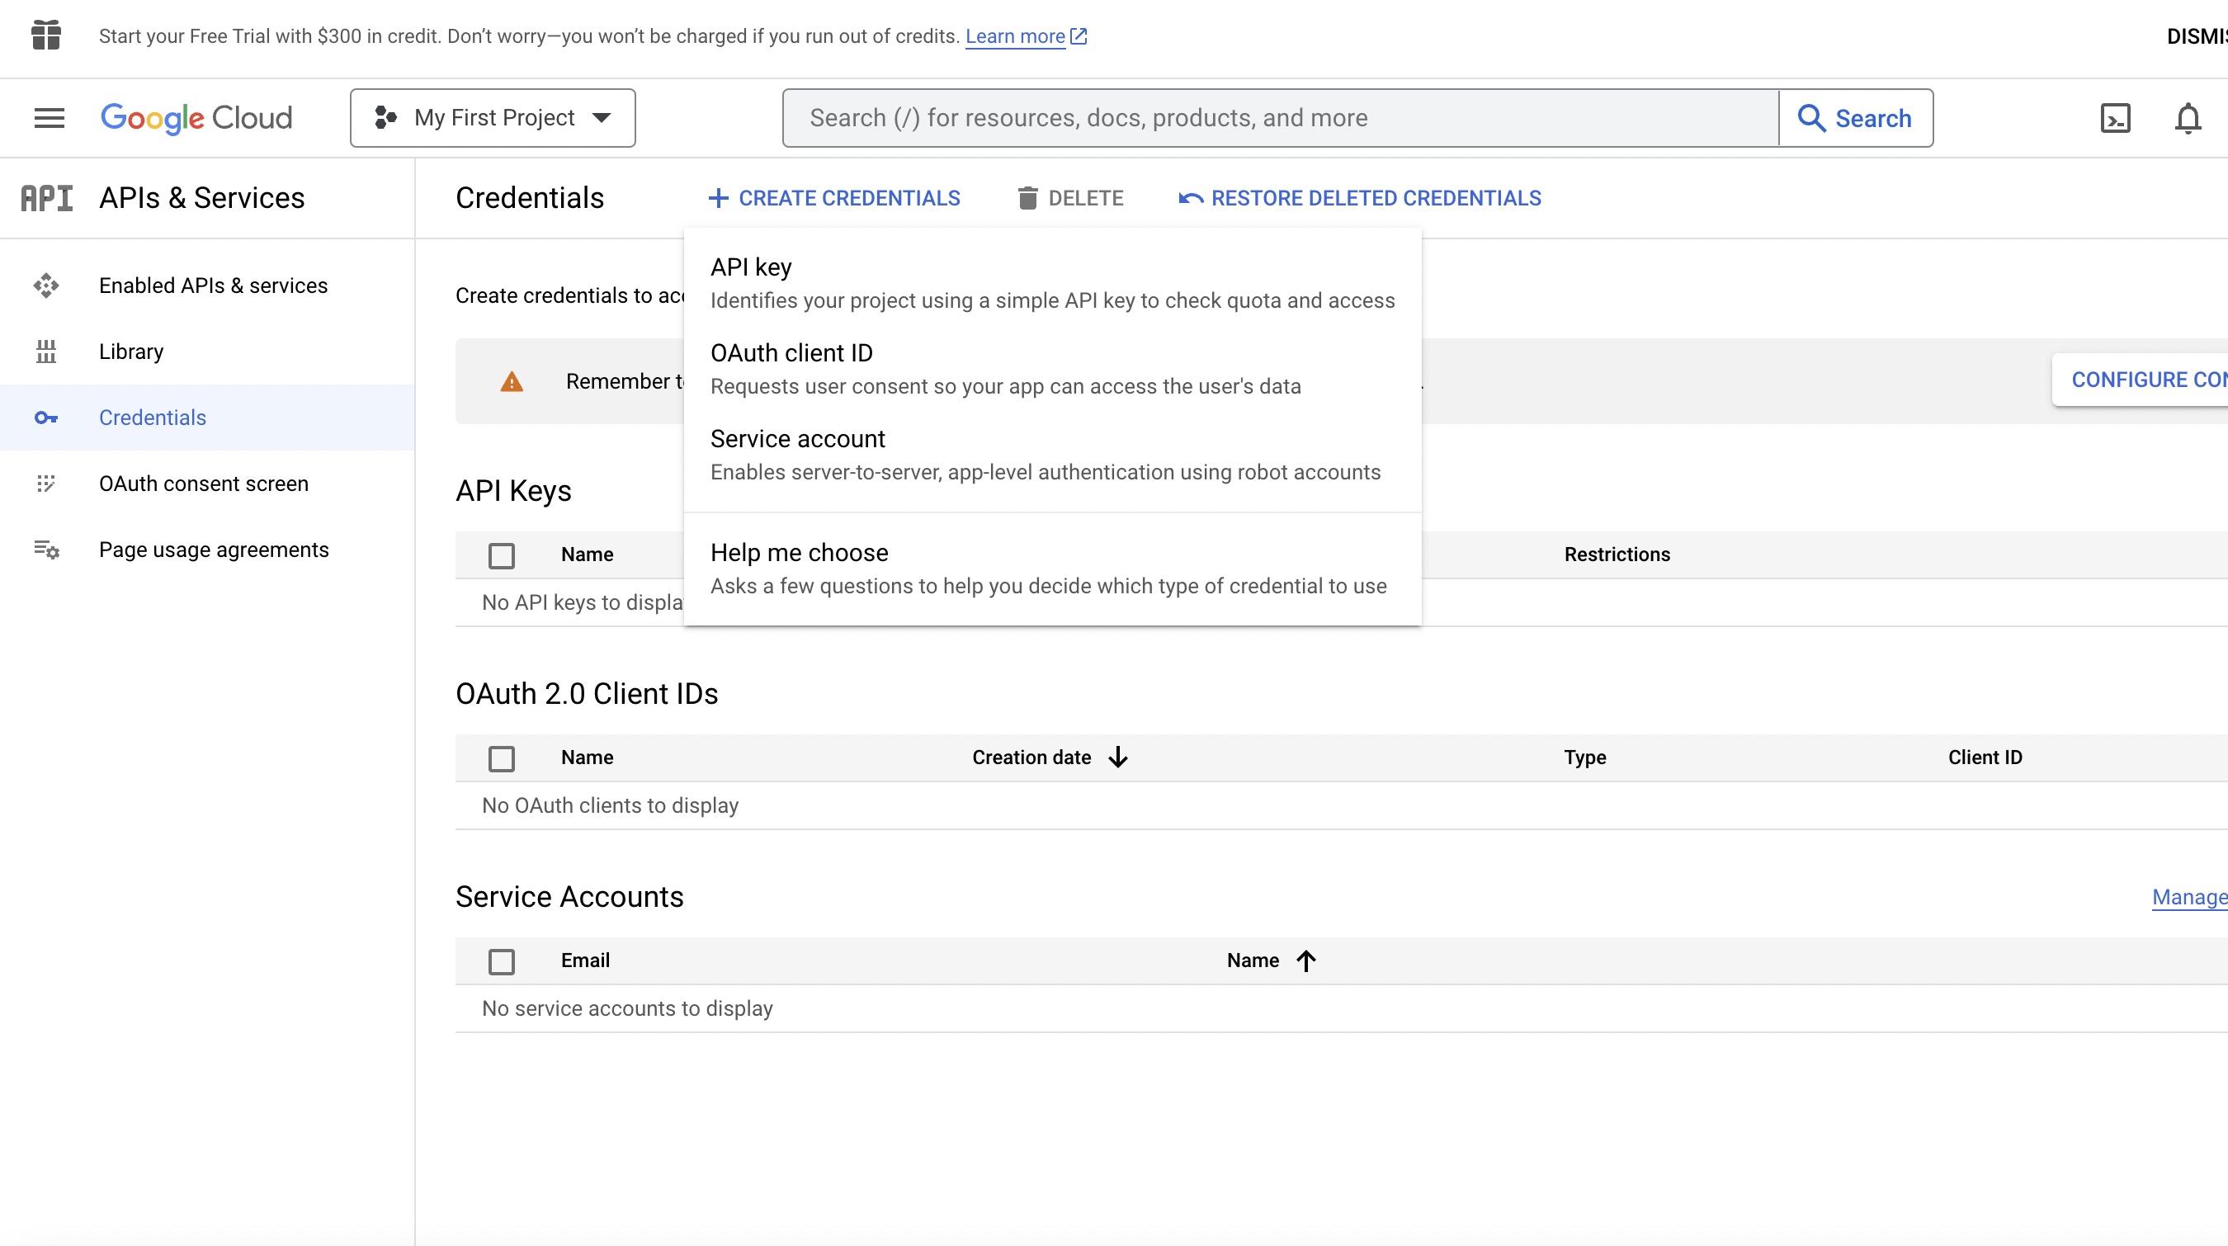Click the Page usage agreements icon
2228x1246 pixels.
coord(46,549)
